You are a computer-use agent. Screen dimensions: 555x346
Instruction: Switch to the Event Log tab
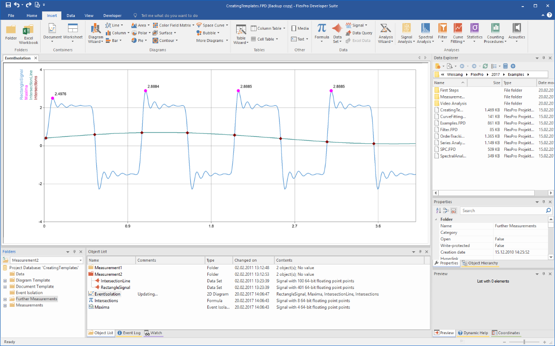click(129, 333)
